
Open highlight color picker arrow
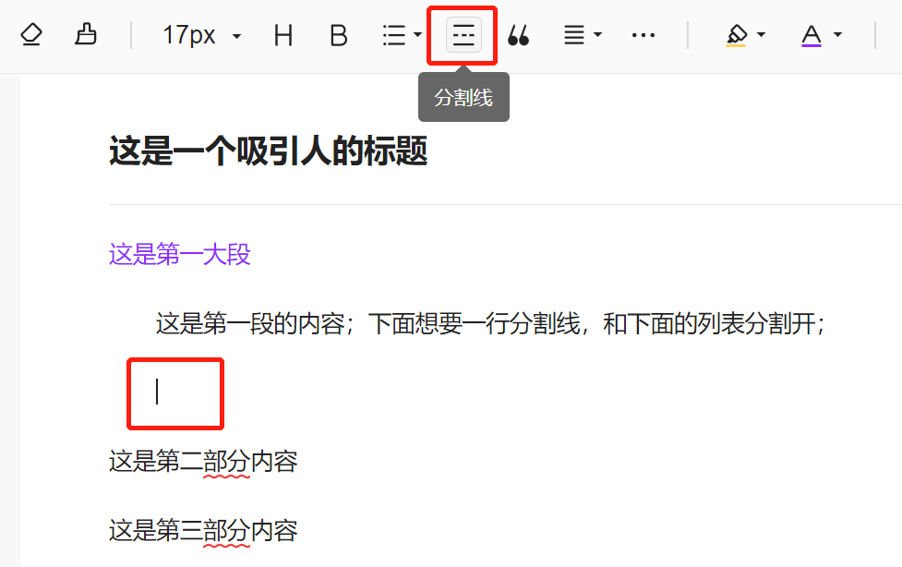(x=761, y=34)
